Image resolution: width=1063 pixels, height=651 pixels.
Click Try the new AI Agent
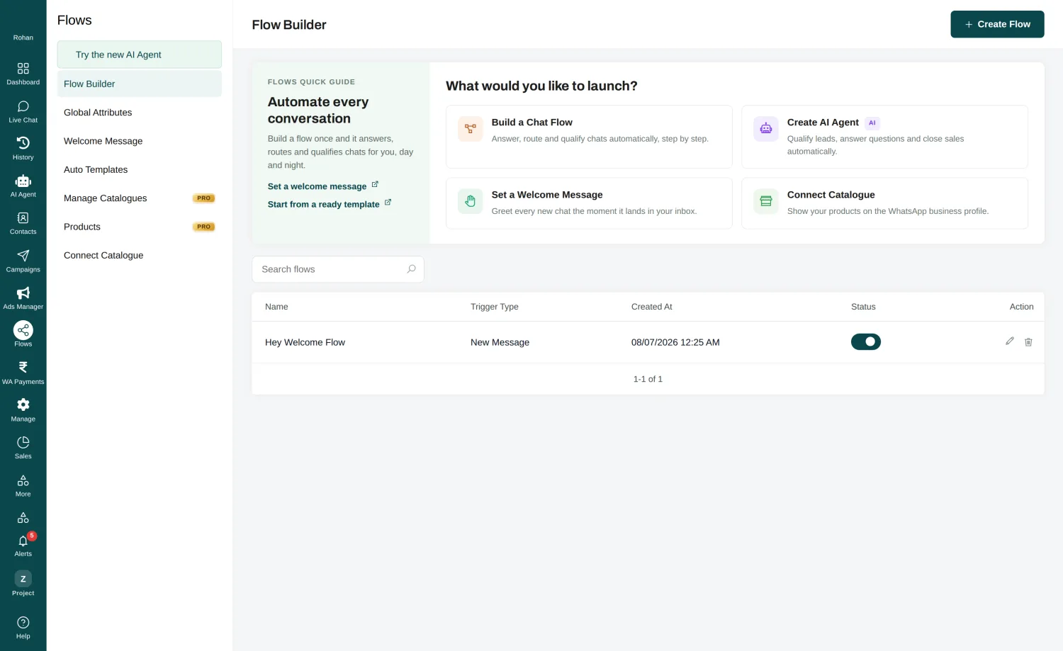pyautogui.click(x=139, y=55)
